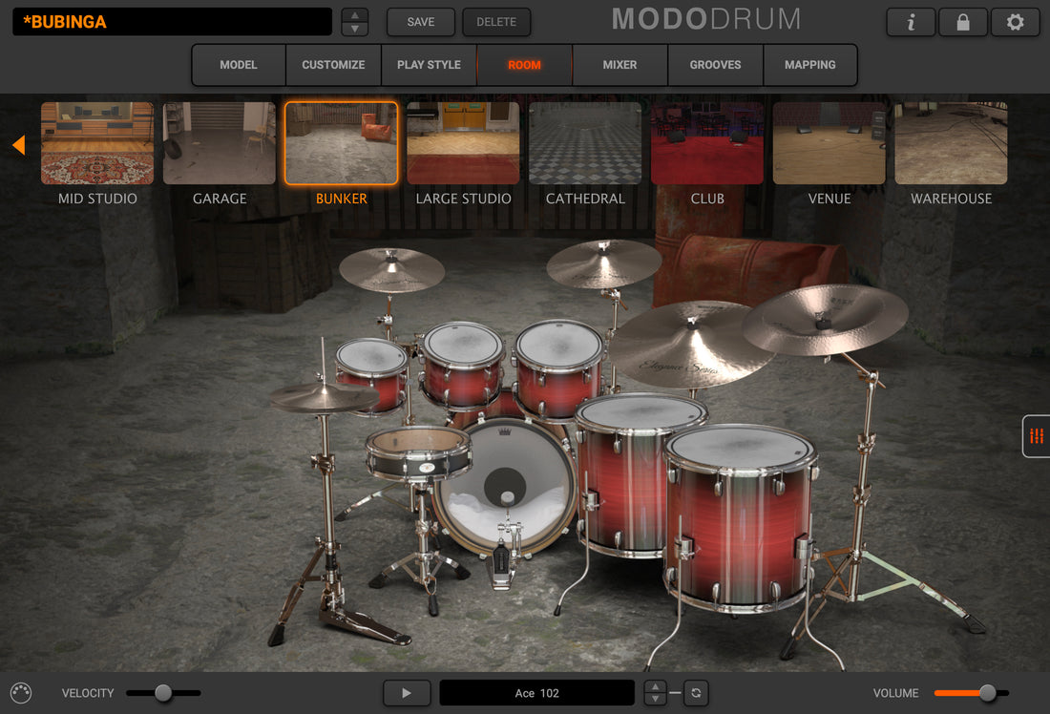This screenshot has width=1050, height=714.
Task: Select next preset with the down arrow
Action: pyautogui.click(x=355, y=29)
